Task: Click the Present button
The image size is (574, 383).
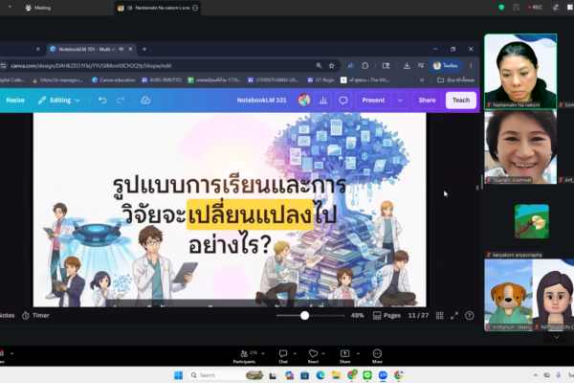Action: 373,100
